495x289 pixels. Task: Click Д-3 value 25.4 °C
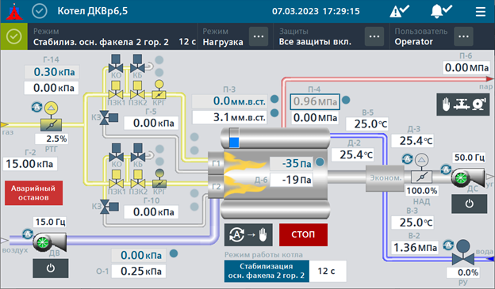412,141
